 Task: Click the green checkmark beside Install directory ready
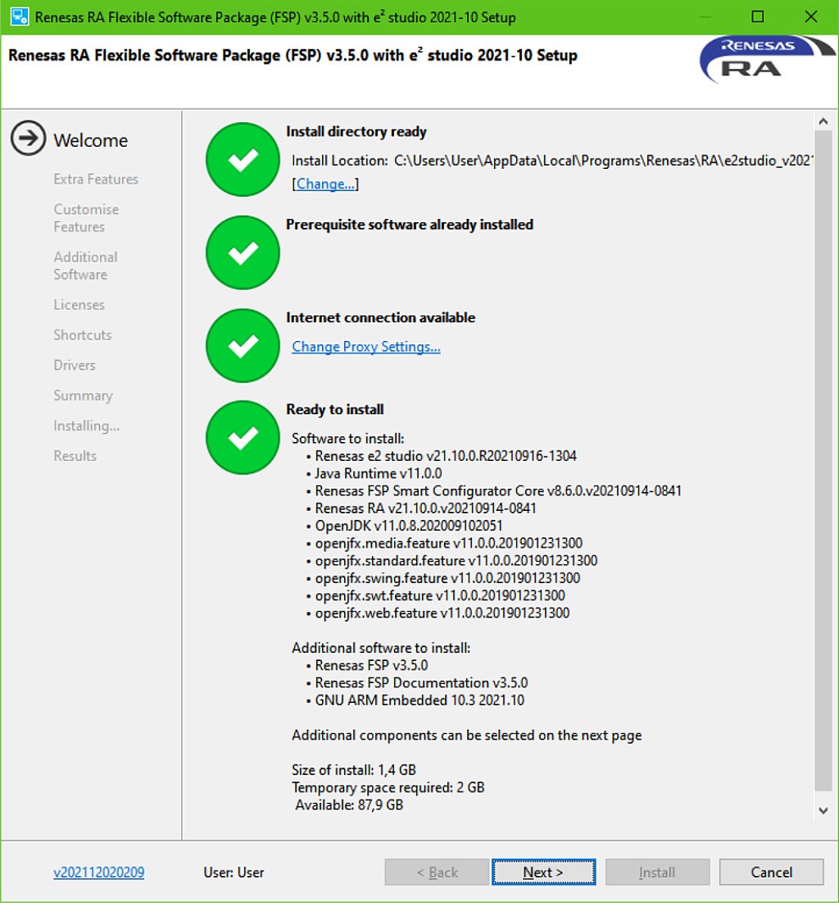pyautogui.click(x=242, y=159)
